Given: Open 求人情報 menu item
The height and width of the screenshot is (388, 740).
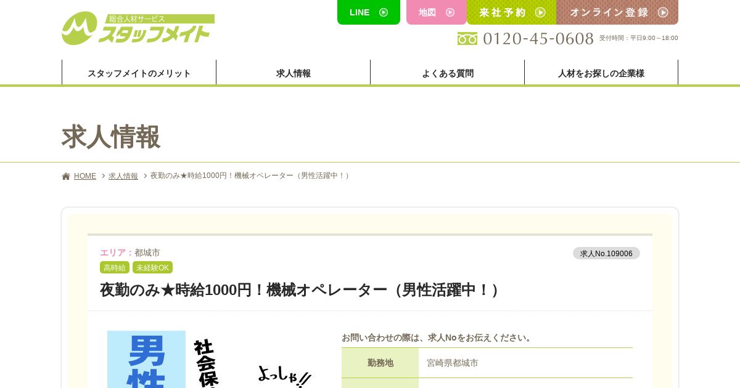Looking at the screenshot, I should pyautogui.click(x=294, y=73).
